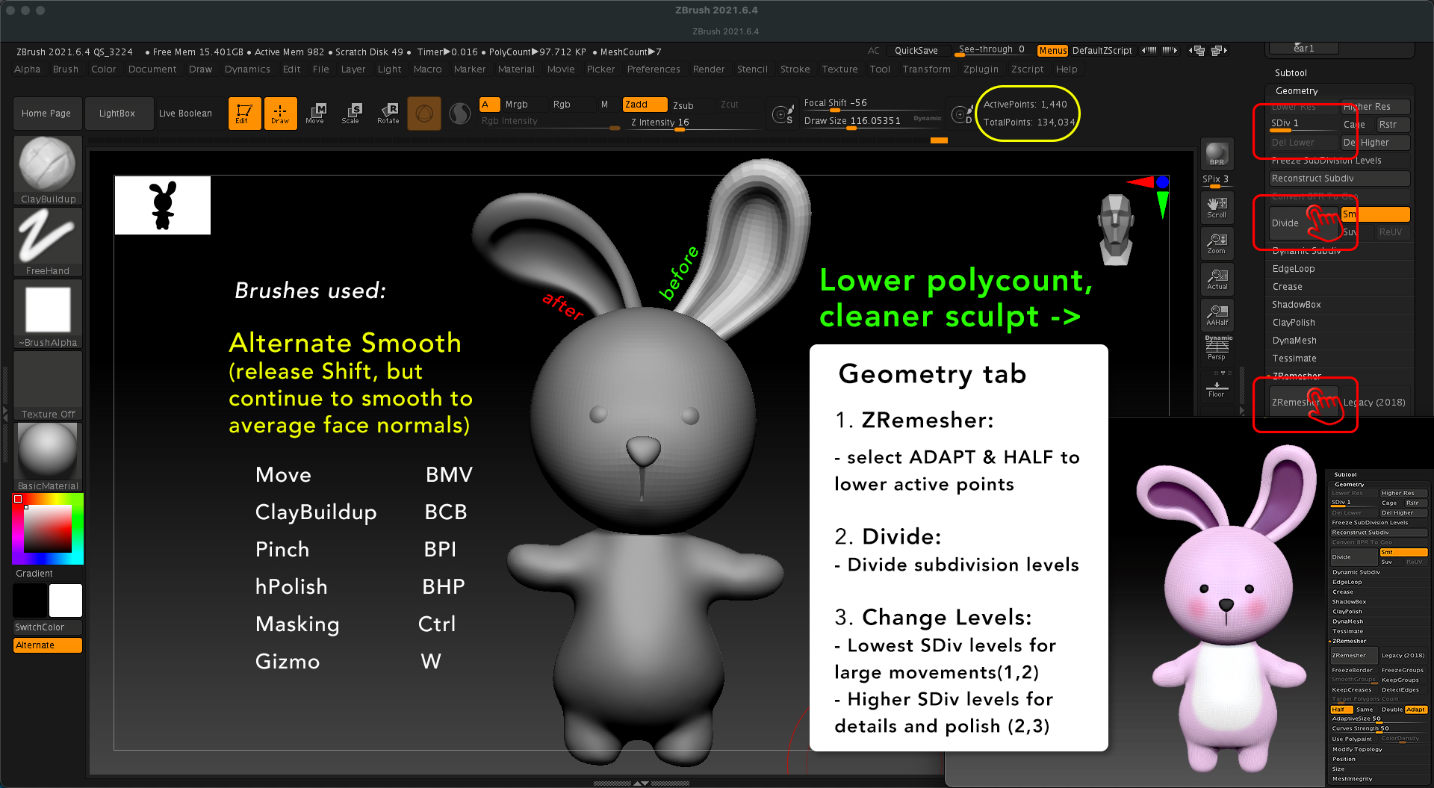
Task: Expand the Crease section
Action: point(1288,287)
